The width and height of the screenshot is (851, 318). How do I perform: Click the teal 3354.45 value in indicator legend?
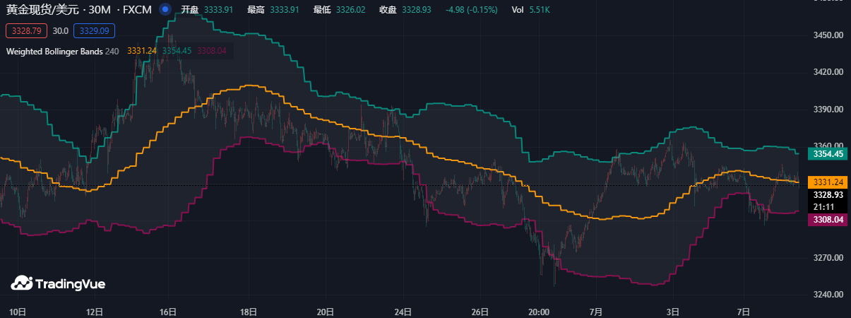[x=177, y=51]
